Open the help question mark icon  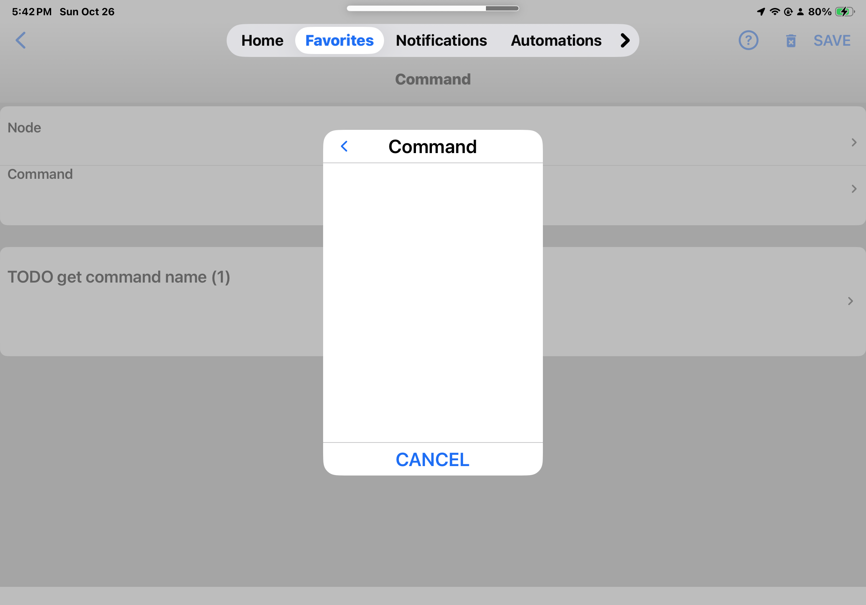(748, 40)
